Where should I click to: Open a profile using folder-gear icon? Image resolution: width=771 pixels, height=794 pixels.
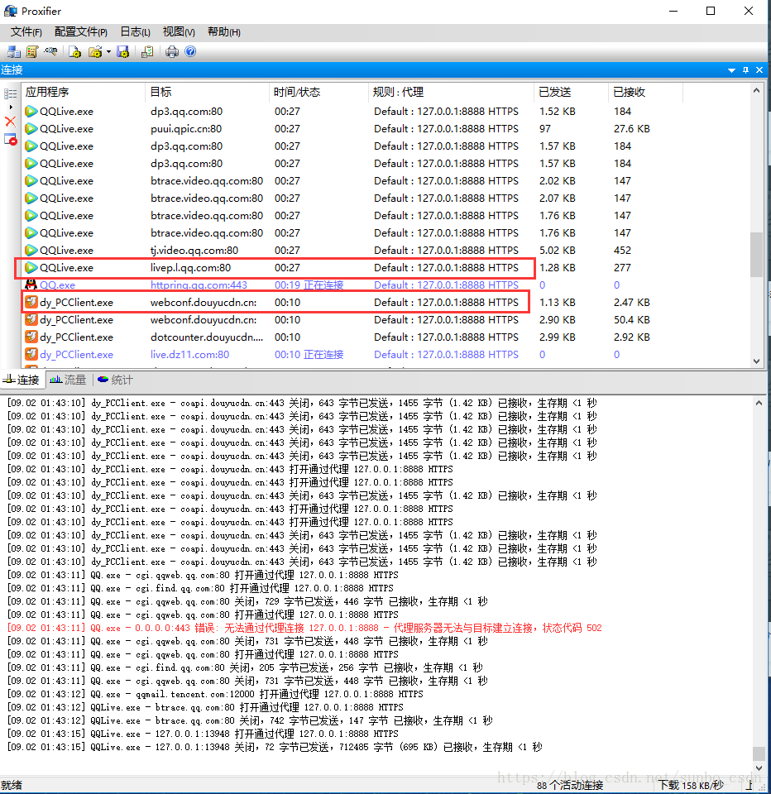(x=95, y=51)
